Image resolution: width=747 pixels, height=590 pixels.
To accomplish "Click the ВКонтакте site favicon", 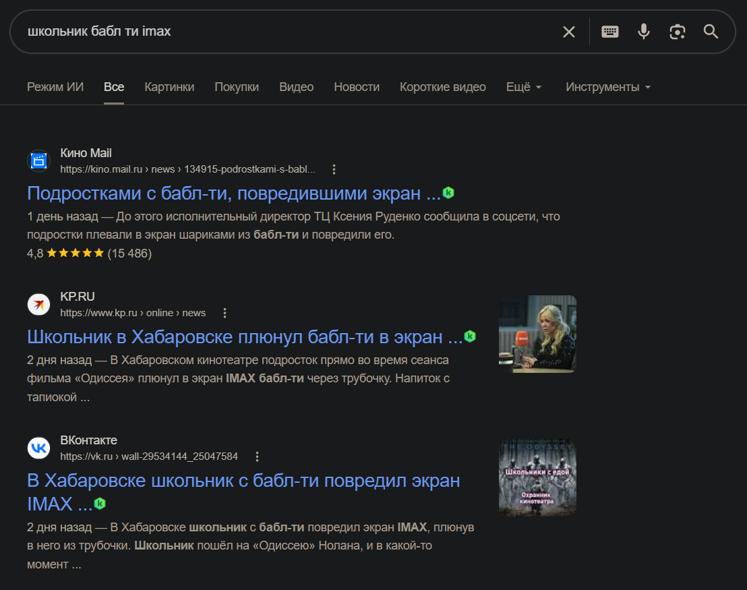I will pyautogui.click(x=38, y=448).
